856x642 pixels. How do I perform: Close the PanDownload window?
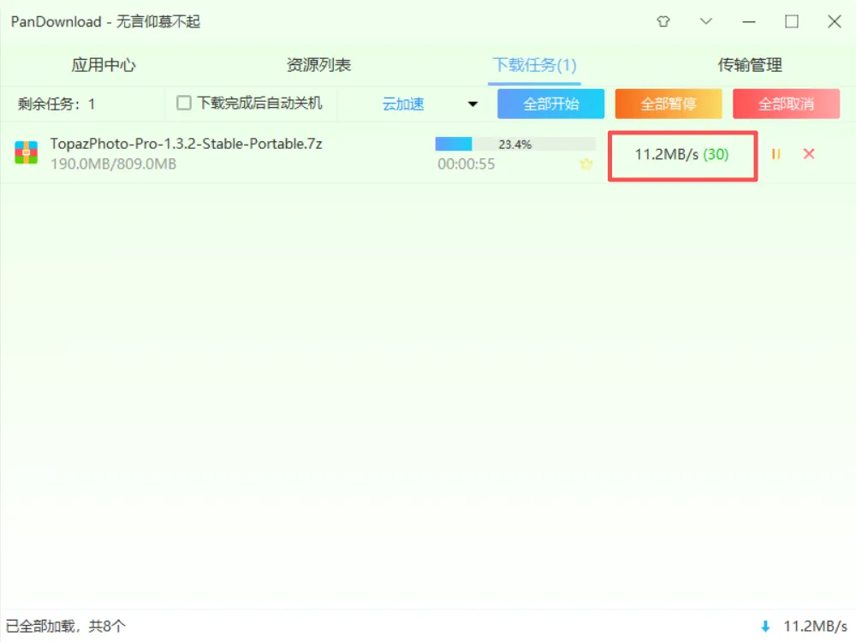click(834, 21)
